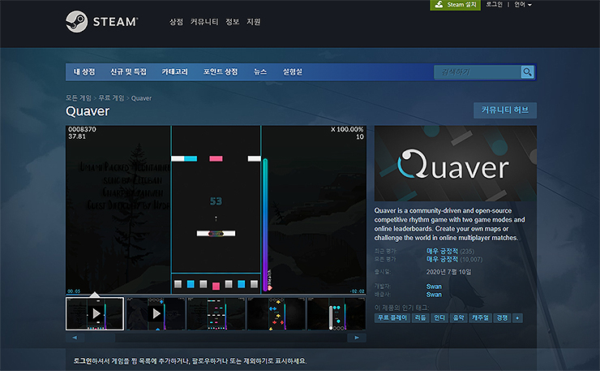
Task: Play the second video thumbnail
Action: 156,313
